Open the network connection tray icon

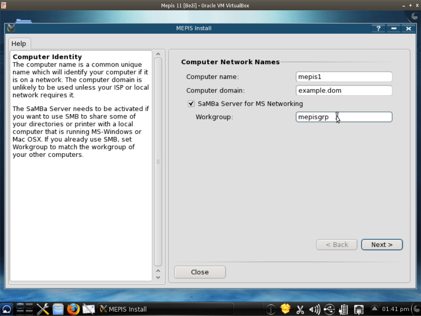click(x=359, y=309)
